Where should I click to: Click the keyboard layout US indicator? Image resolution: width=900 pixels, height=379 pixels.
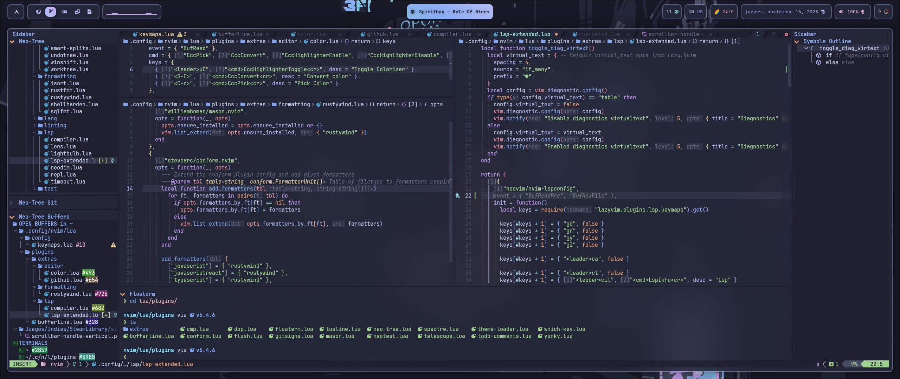pos(696,12)
